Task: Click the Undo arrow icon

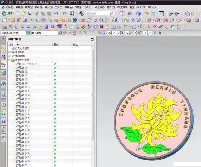Action: point(56,13)
